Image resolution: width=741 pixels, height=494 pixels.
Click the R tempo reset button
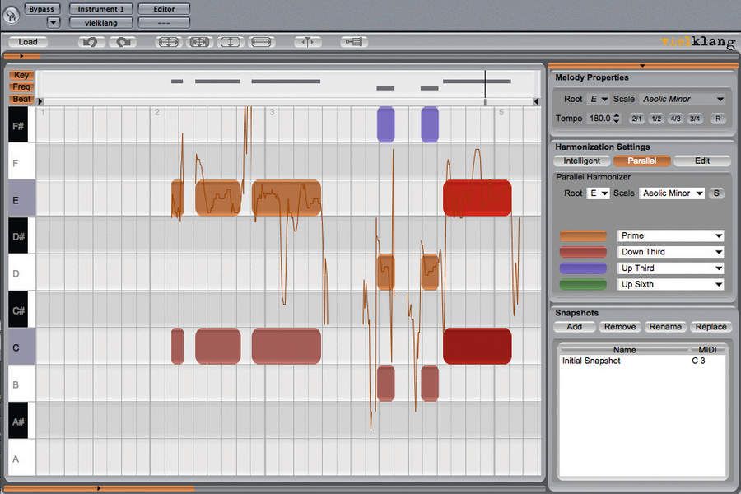pos(718,119)
